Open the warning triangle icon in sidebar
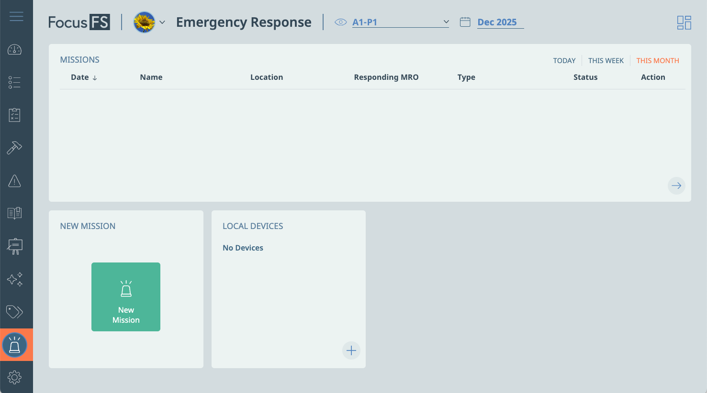The height and width of the screenshot is (393, 707). coord(14,181)
